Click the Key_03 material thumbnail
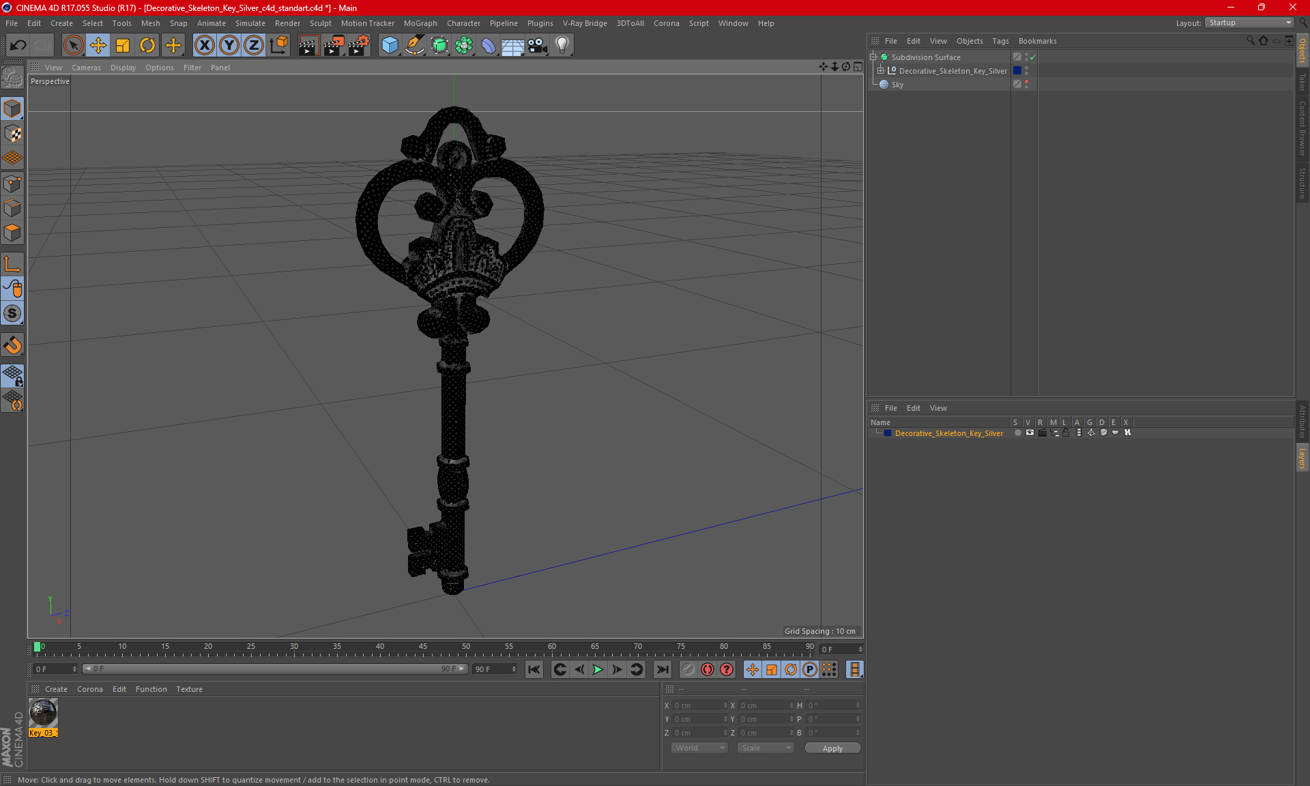The image size is (1310, 786). 44,714
